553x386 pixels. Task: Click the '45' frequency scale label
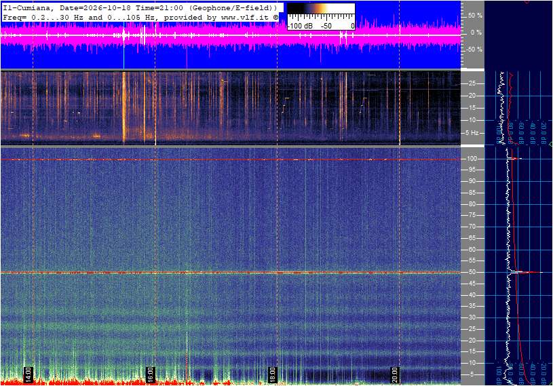coord(472,284)
